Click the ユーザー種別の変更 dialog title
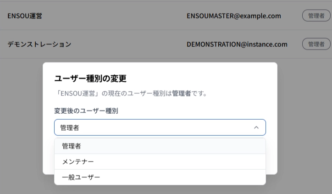The height and width of the screenshot is (194, 332). (90, 78)
